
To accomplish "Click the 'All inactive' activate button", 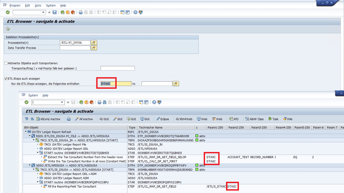I will pos(84,119).
